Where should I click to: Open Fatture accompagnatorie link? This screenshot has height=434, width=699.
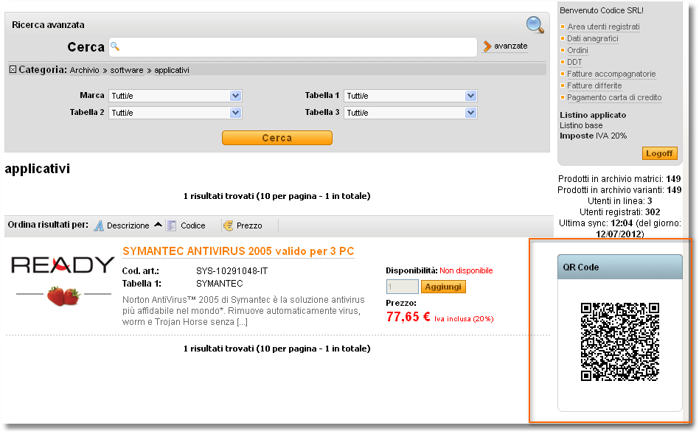click(x=611, y=74)
